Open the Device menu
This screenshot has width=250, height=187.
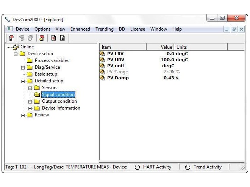pos(22,29)
